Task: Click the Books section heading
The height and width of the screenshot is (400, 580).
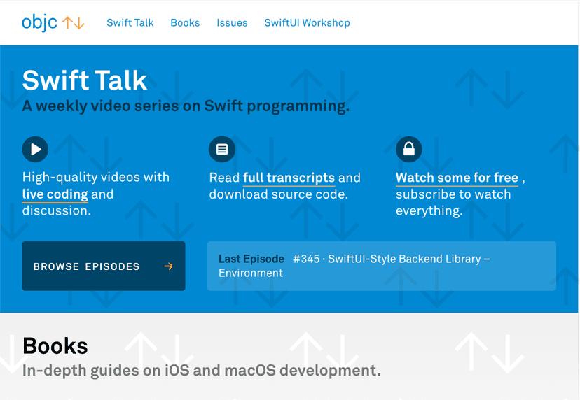Action: [x=55, y=346]
